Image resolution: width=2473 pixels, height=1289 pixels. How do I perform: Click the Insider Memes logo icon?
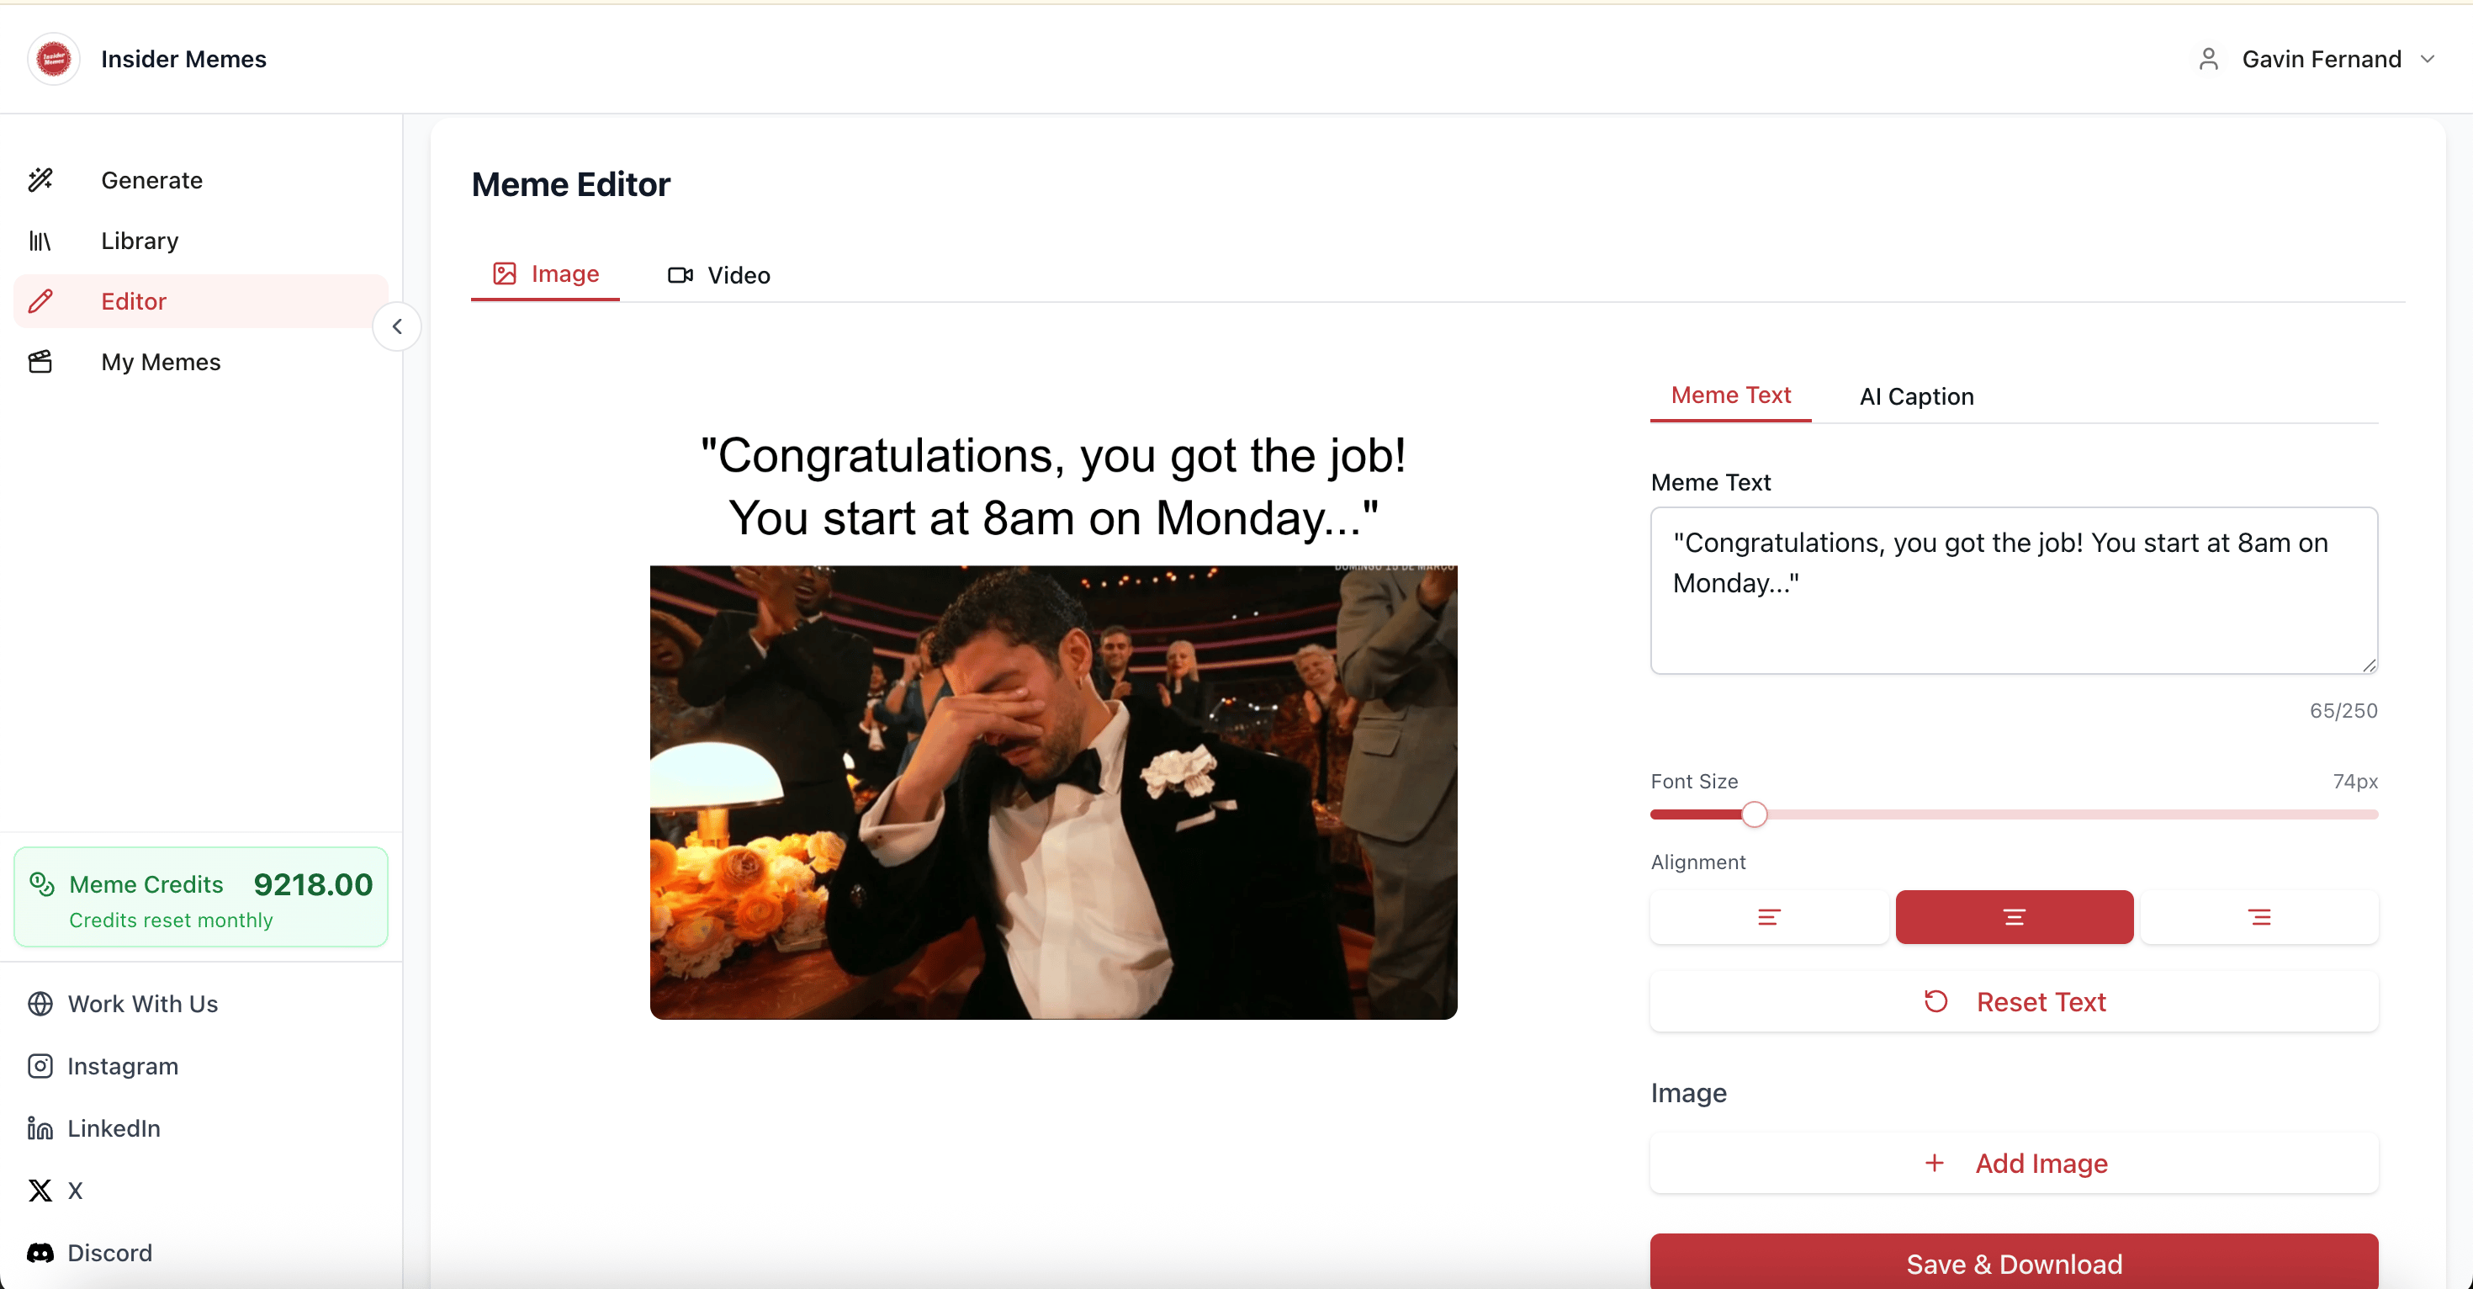pyautogui.click(x=54, y=60)
